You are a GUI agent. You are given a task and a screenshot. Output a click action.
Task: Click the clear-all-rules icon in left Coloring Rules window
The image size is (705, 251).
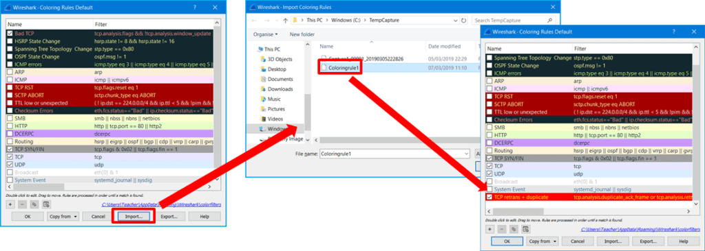tap(46, 204)
